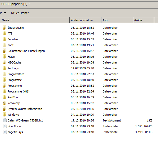158x141 pixels.
Task: Select the PerfLogs folder name
Action: point(13,68)
